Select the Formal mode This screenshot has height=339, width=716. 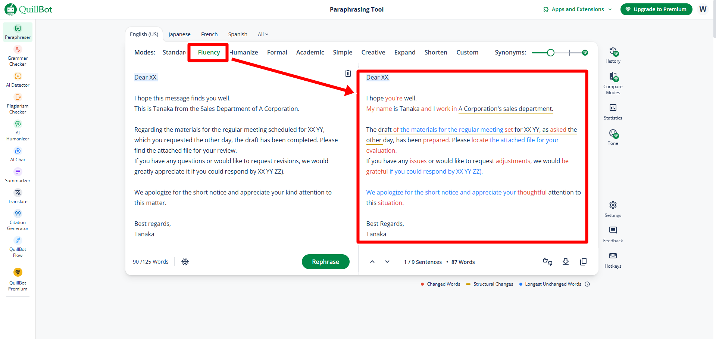click(x=277, y=52)
